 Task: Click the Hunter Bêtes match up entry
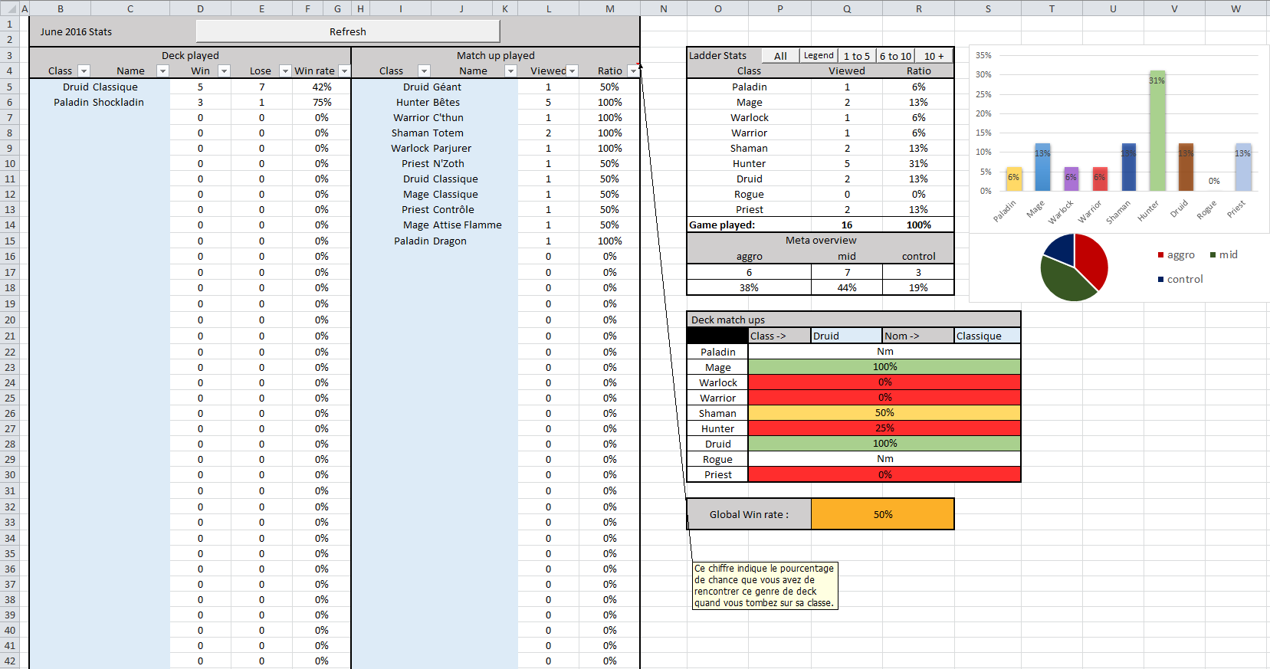click(x=428, y=102)
